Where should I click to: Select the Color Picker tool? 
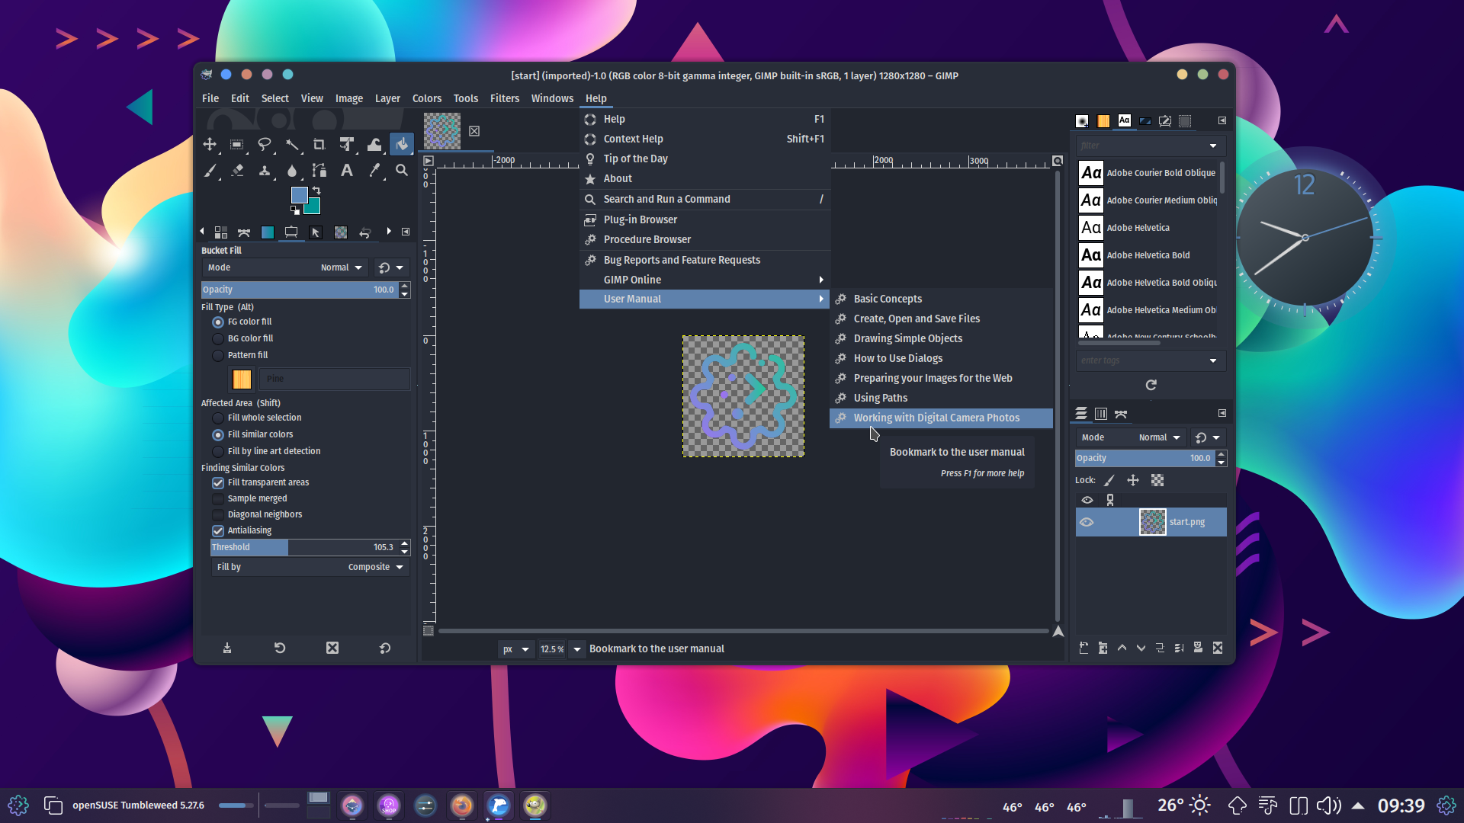tap(374, 170)
